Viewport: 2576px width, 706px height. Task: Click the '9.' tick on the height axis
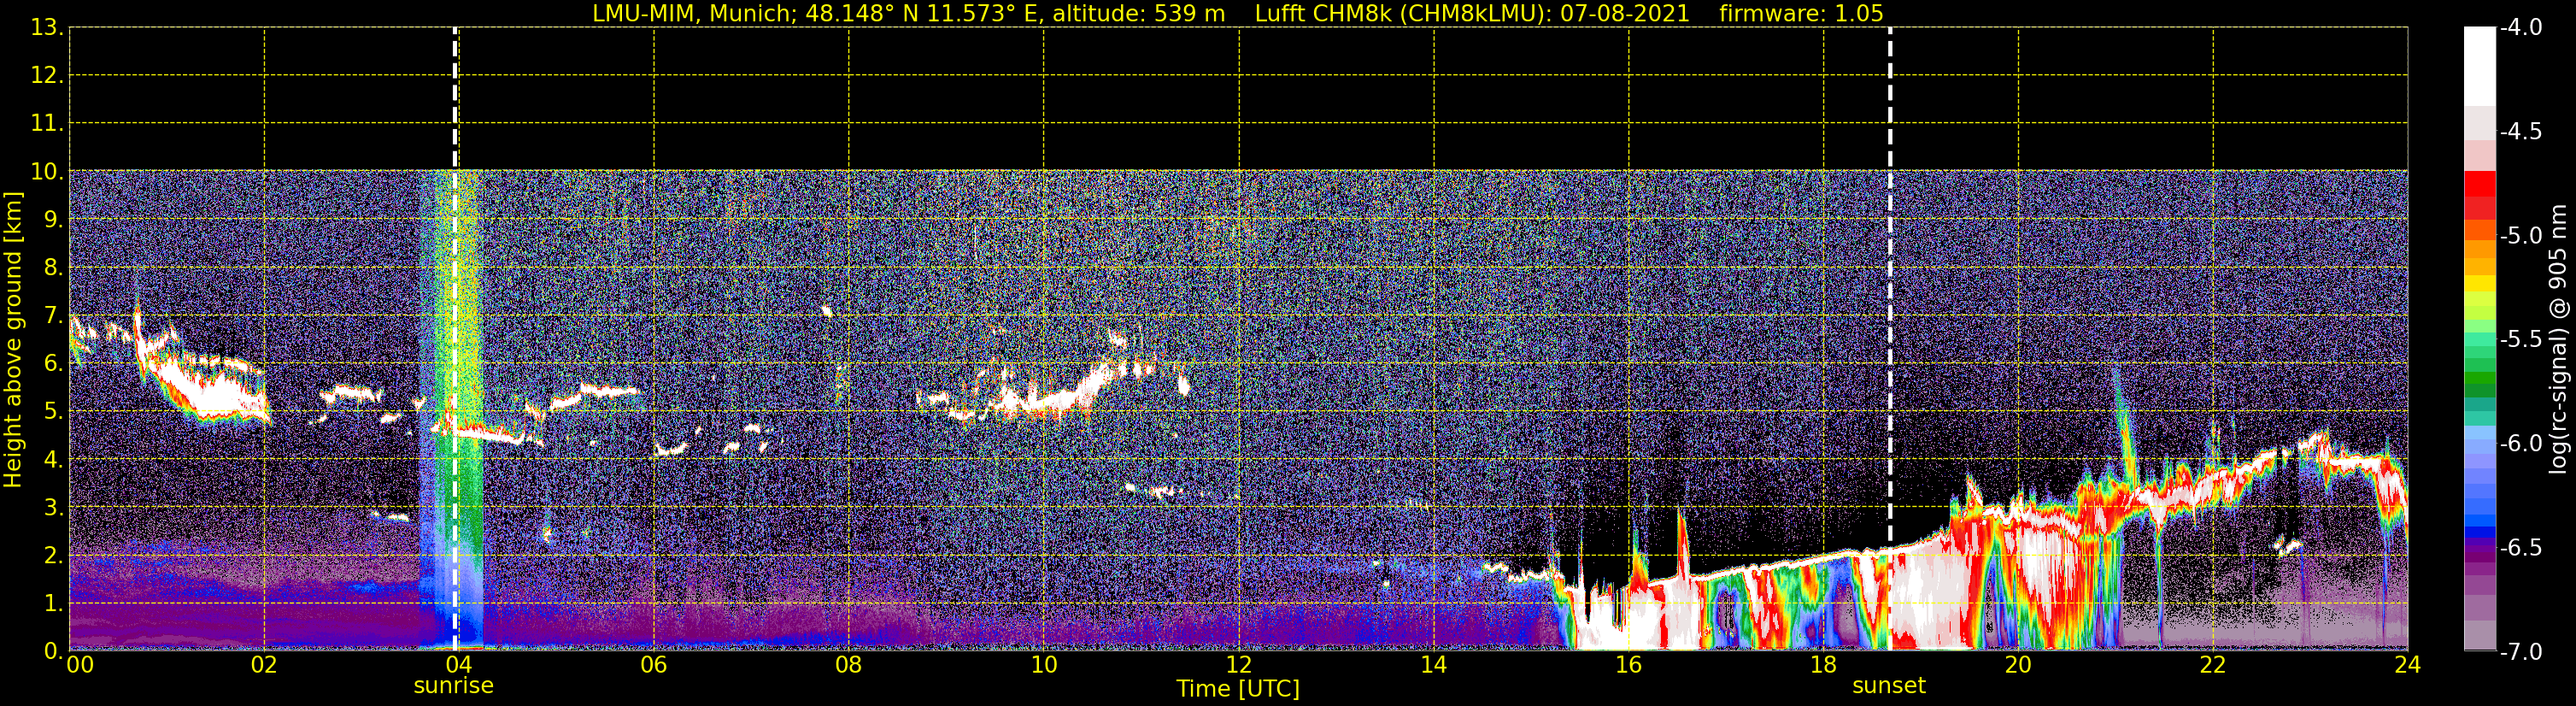point(53,220)
